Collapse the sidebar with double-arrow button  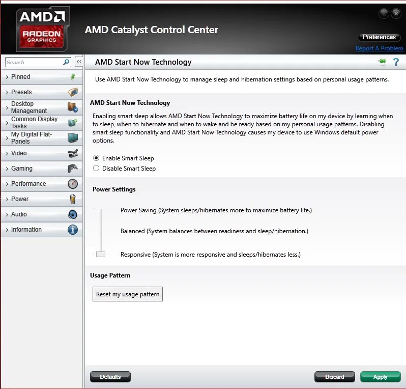(79, 62)
